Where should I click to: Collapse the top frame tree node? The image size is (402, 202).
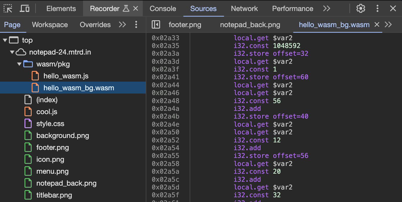[5, 40]
